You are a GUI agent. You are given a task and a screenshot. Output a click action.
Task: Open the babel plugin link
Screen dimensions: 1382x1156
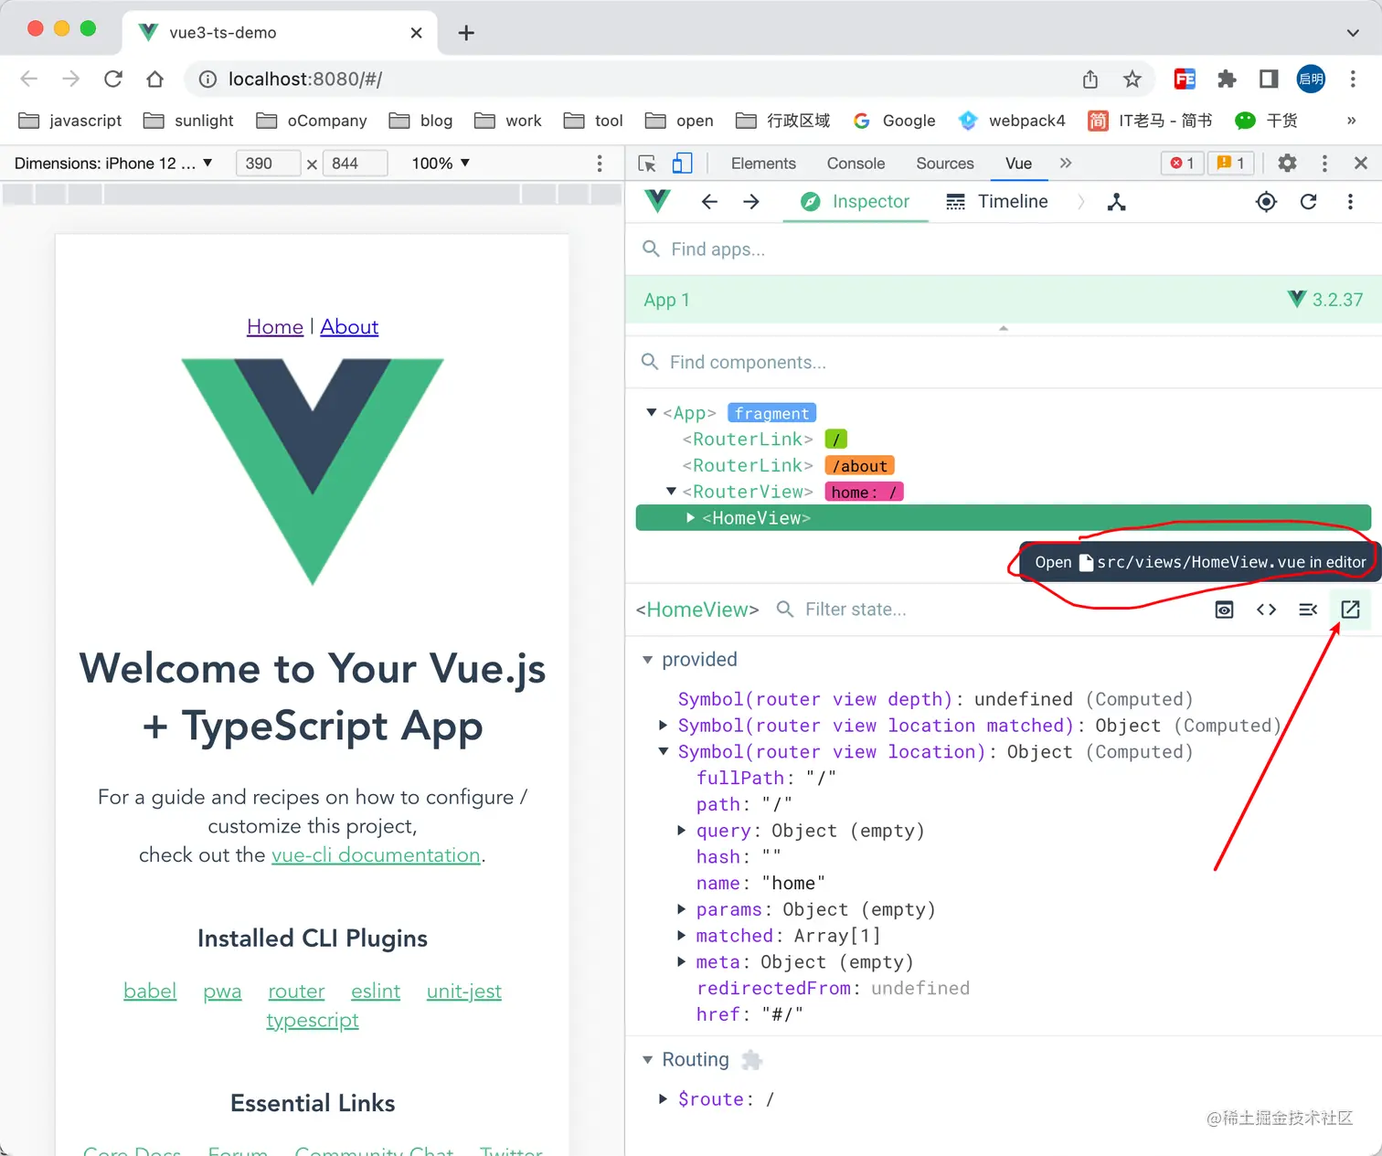[150, 992]
